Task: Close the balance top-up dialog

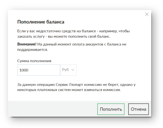Action: (147, 14)
